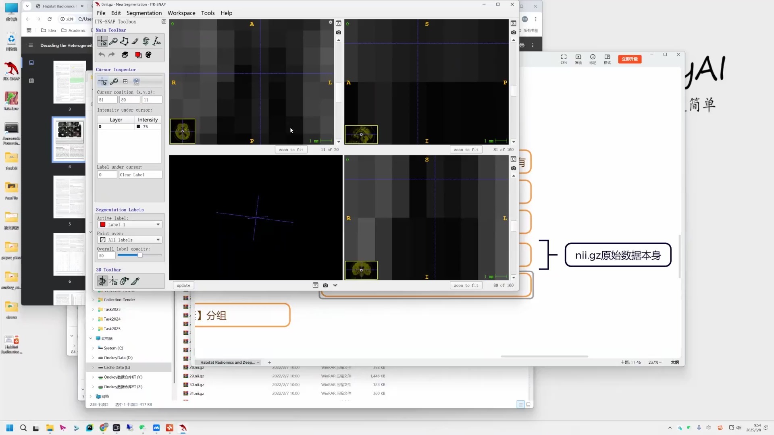Select 3D crosshair tool in 3D Toolbar
The image size is (774, 435).
pos(113,281)
